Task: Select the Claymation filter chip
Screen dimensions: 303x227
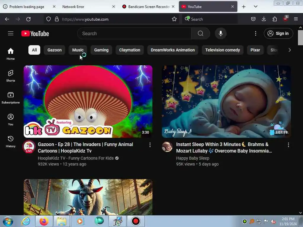Action: (130, 50)
